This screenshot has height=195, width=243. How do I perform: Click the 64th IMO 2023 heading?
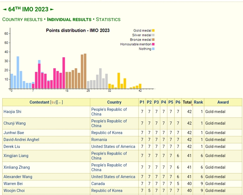(28, 9)
